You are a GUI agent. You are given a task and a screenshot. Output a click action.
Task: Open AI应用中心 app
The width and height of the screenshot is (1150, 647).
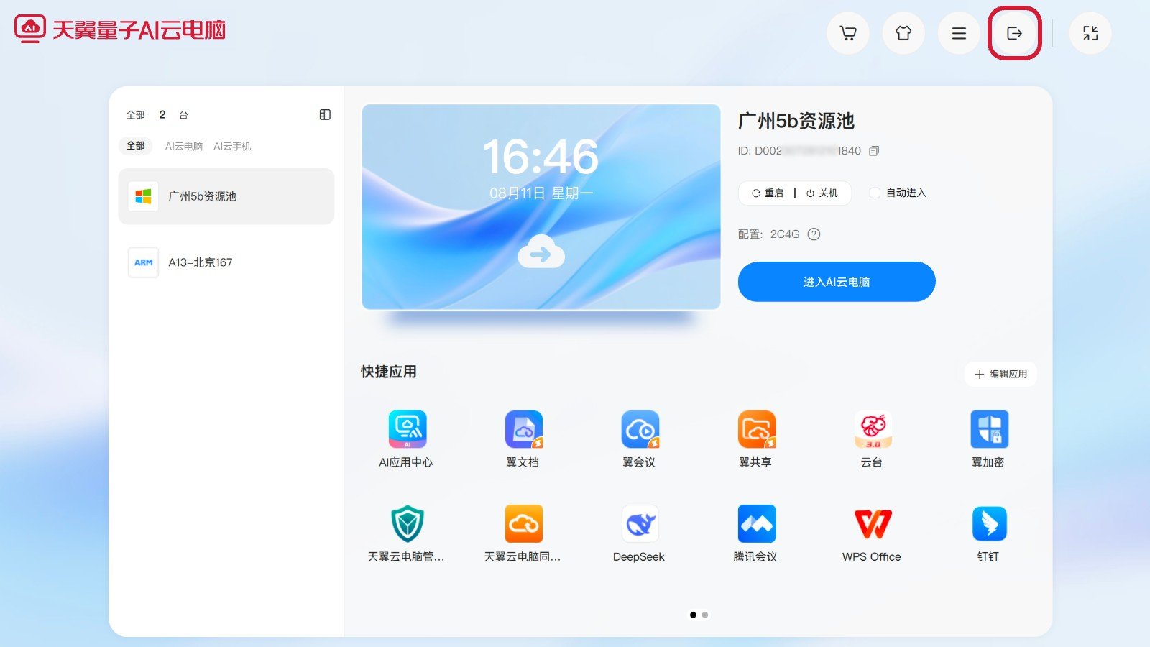click(407, 439)
